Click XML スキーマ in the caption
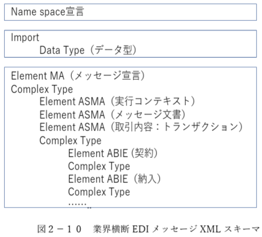 (x=230, y=229)
